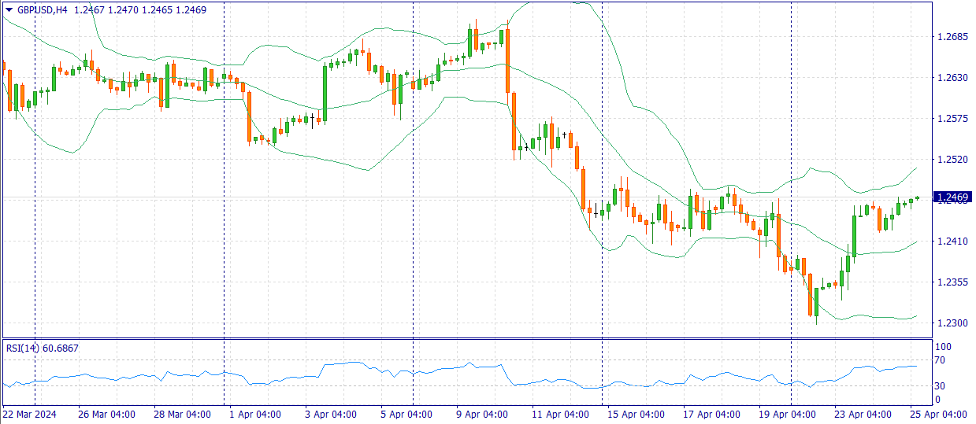976x424 pixels.
Task: Click the triangle arrow beside GBPUSD,H4
Action: [x=9, y=9]
